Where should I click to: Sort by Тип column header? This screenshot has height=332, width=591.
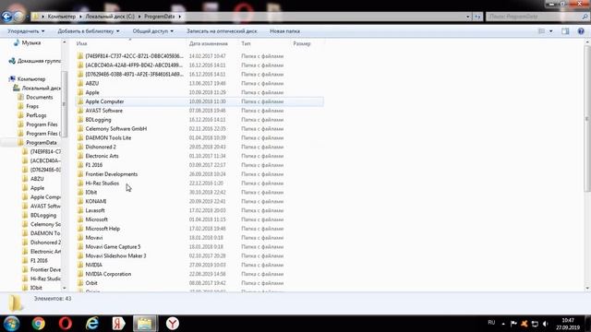(x=246, y=43)
